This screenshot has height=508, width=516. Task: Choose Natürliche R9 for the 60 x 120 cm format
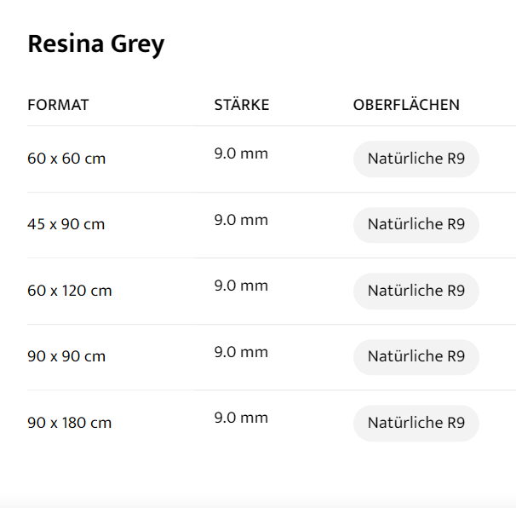(x=416, y=291)
